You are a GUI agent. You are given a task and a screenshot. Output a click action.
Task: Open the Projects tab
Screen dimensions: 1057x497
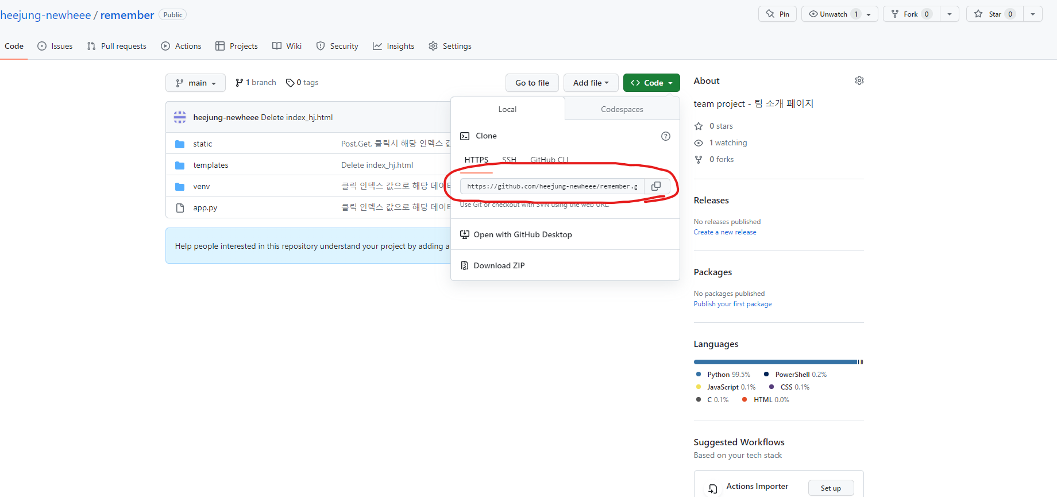coord(237,46)
